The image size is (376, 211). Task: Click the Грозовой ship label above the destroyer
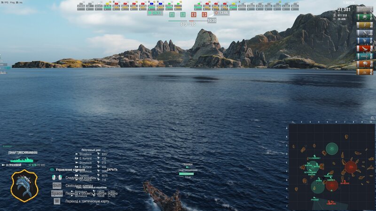pyautogui.click(x=188, y=165)
